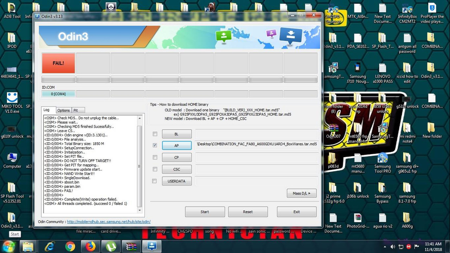Click the CP file browse button
The image size is (450, 253).
(x=177, y=157)
